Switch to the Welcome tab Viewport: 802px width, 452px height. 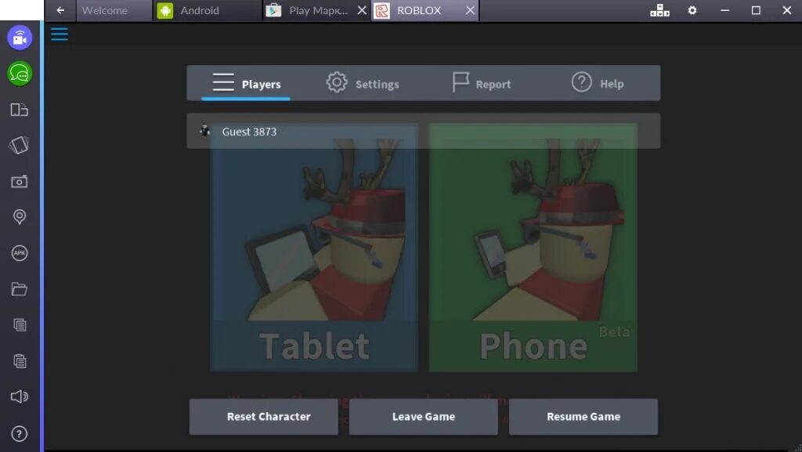[x=114, y=11]
